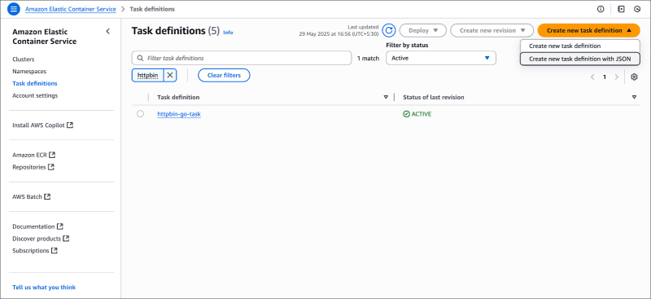Click the Info link beside title
The image size is (651, 299).
click(229, 32)
